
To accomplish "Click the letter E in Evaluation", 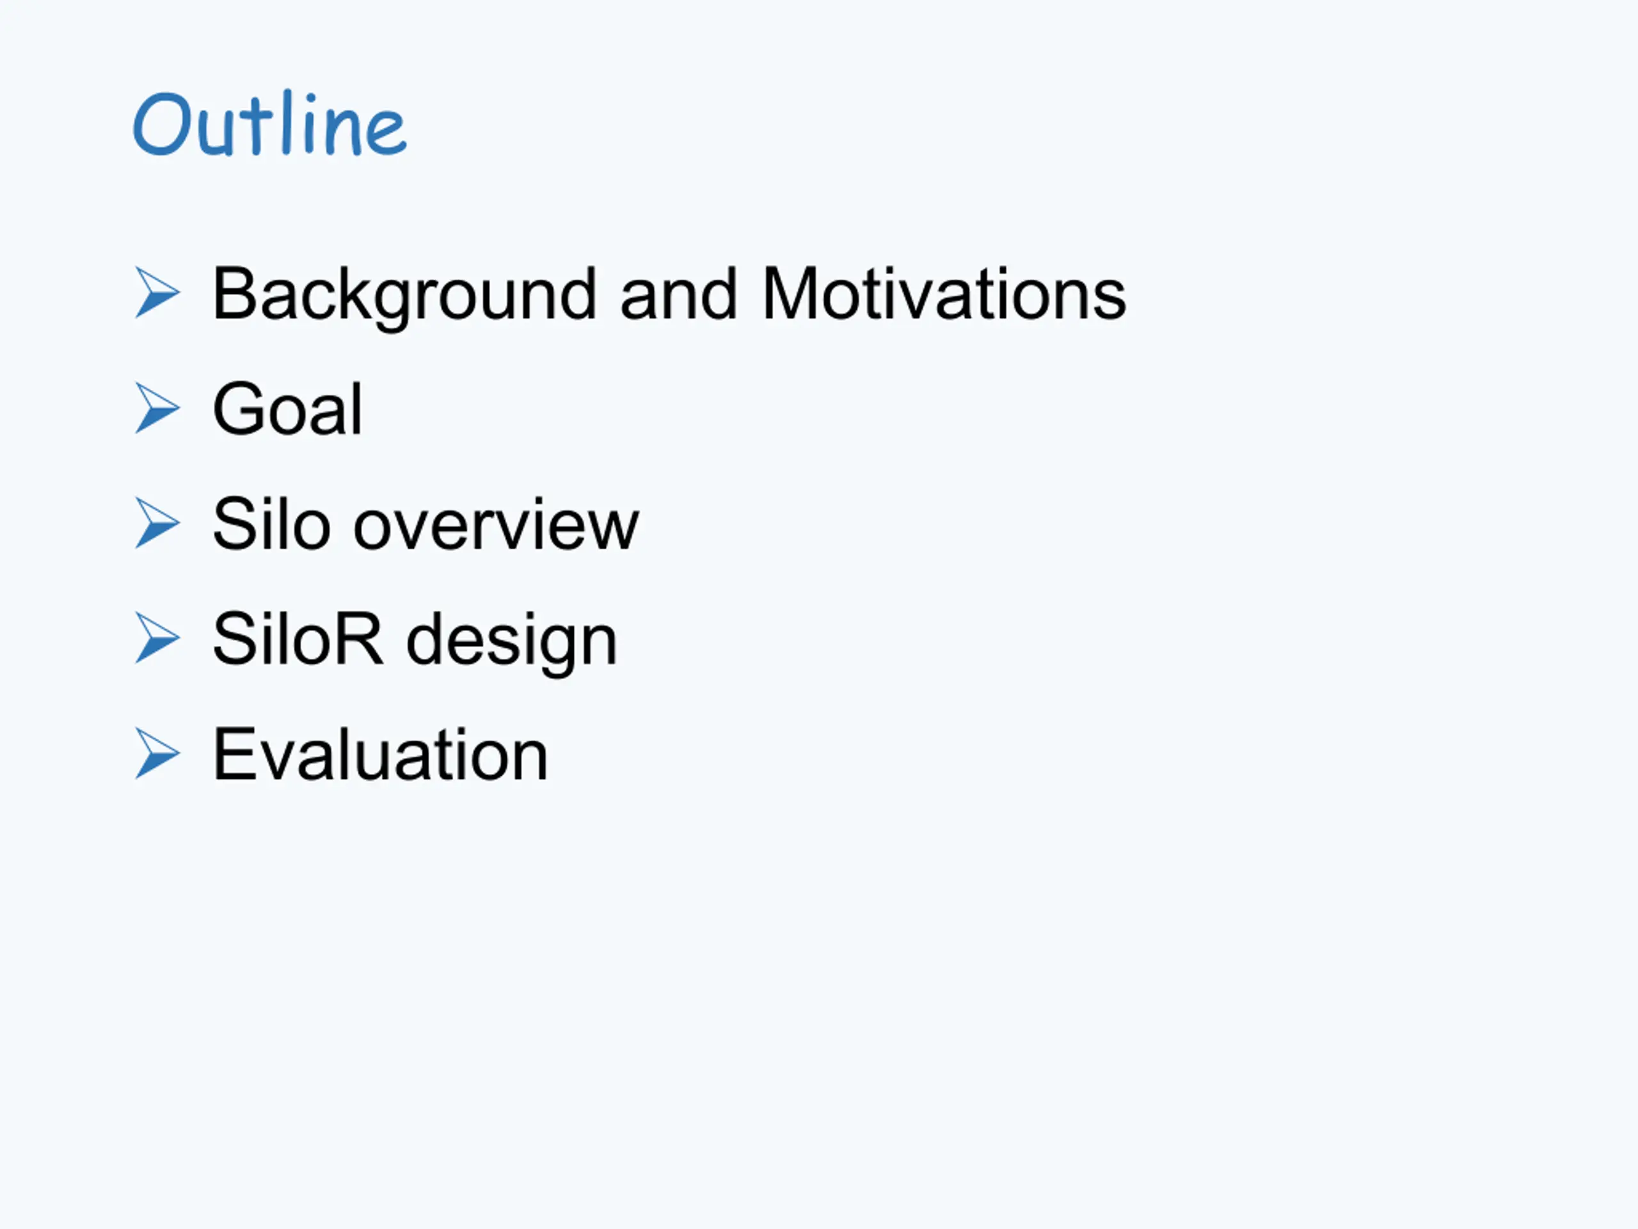I will 234,754.
